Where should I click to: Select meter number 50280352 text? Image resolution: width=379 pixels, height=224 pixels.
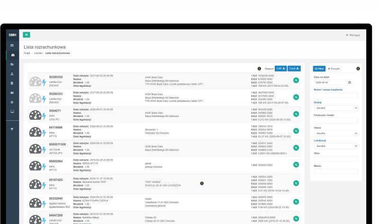tap(56, 77)
